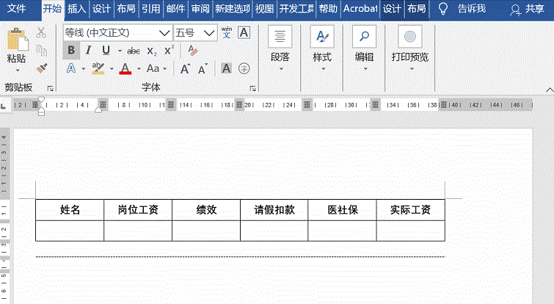Click the 请假扣款 header cell
The height and width of the screenshot is (304, 554).
coord(274,210)
